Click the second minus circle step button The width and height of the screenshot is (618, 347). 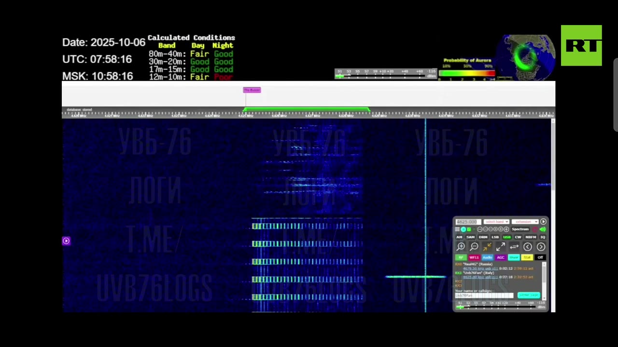click(x=485, y=229)
